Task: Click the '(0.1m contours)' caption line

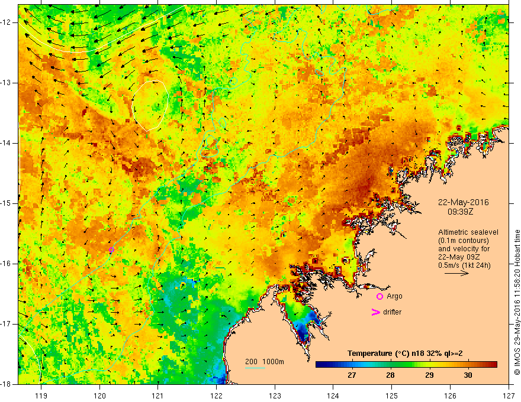Action: point(464,241)
